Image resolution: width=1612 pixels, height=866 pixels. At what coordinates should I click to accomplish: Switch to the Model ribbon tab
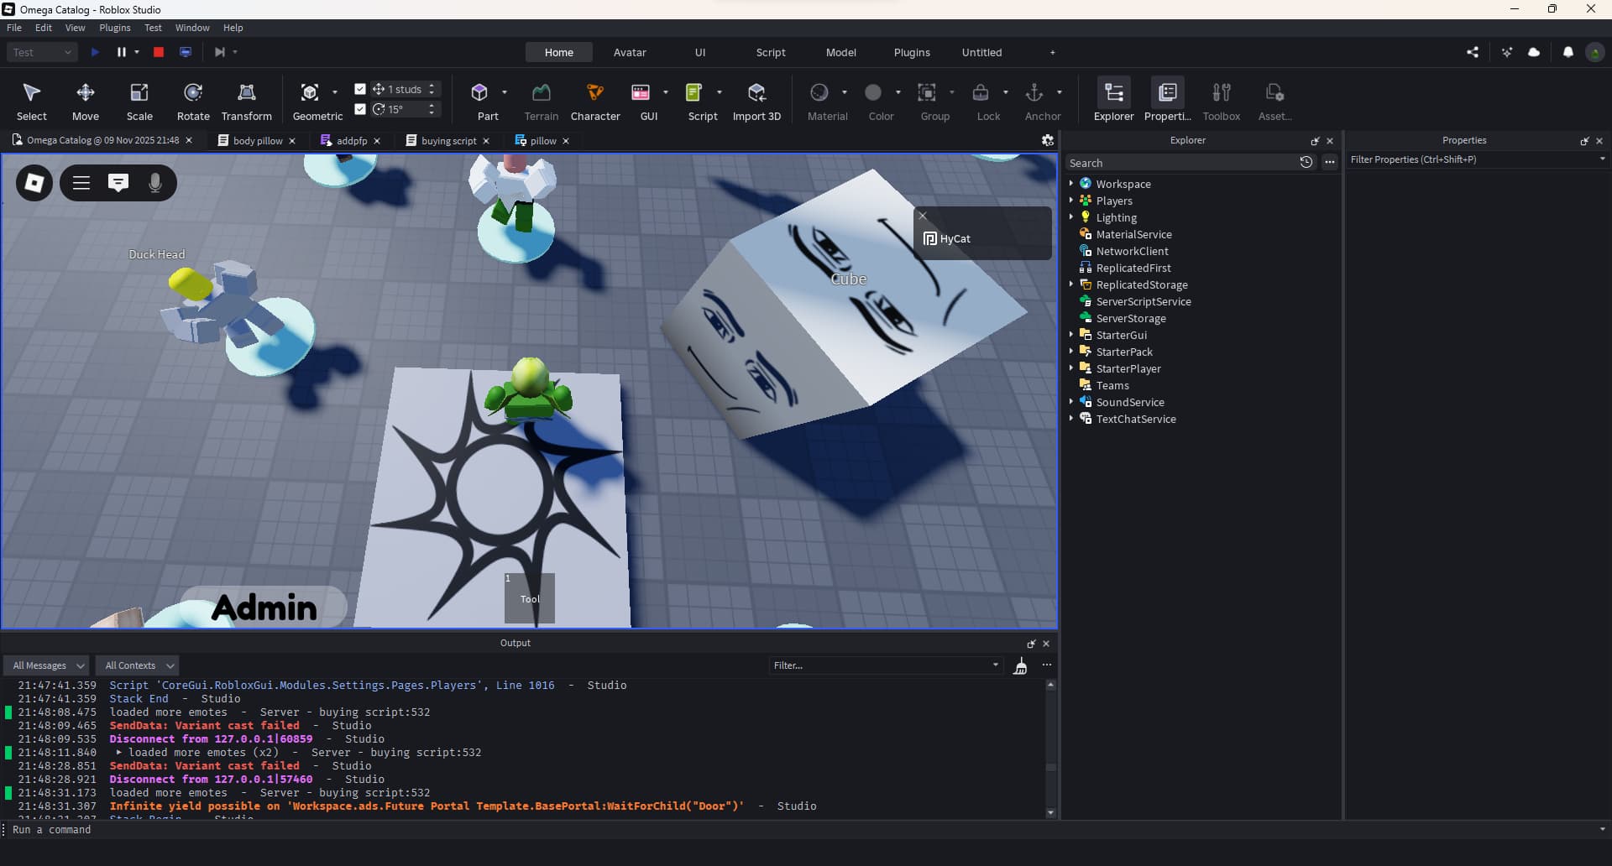840,52
